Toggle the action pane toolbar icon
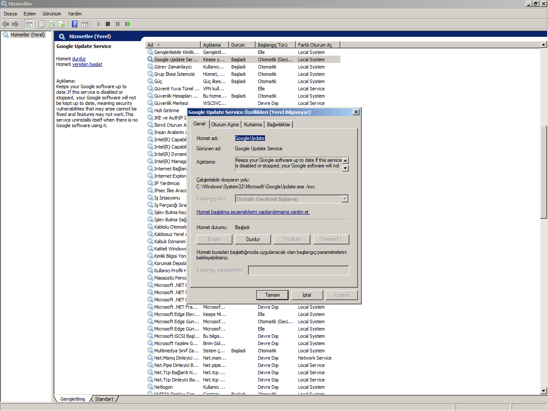The image size is (548, 411). [x=85, y=24]
